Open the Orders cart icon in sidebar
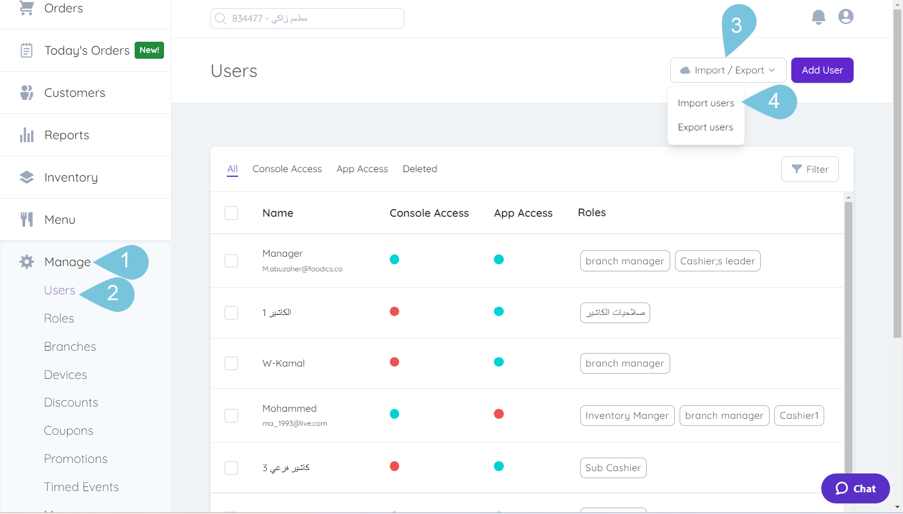The height and width of the screenshot is (514, 903). (26, 8)
